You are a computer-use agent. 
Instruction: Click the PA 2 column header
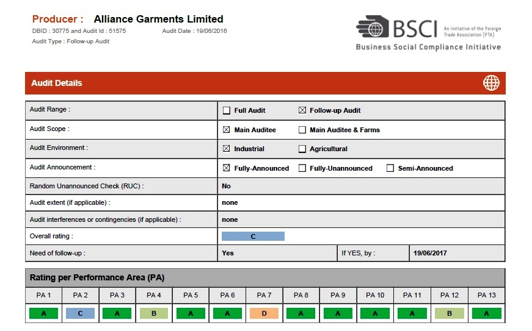tap(80, 295)
